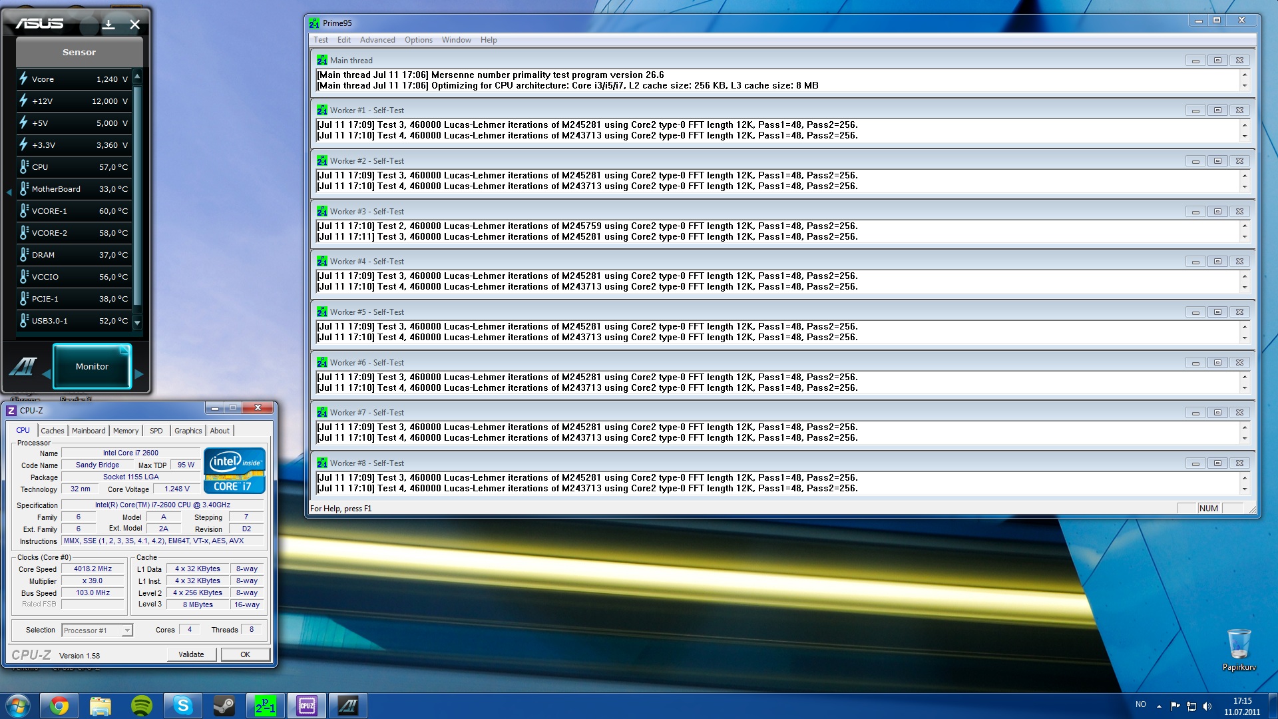Switch to the Graphics tab in CPU-Z
Viewport: 1278px width, 719px height.
point(188,431)
